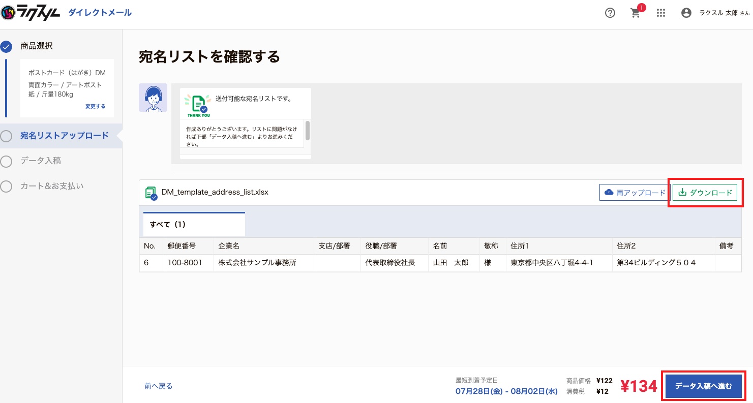Viewport: 753px width, 403px height.
Task: Click the 前へ戻る link
Action: coord(159,386)
